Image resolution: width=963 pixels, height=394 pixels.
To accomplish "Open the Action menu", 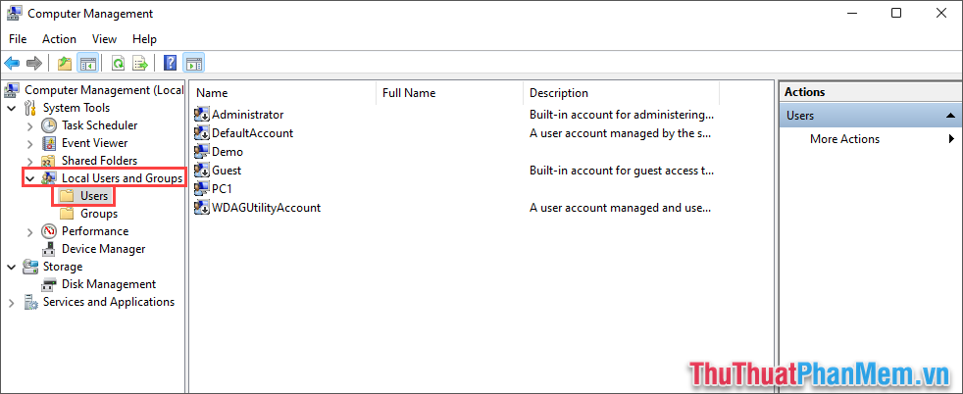I will coord(59,39).
